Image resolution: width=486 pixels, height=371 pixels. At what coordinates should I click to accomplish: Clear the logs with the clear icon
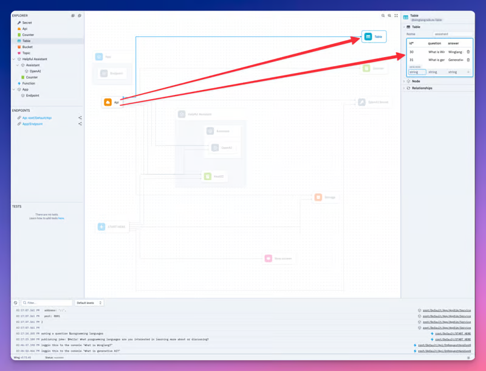pyautogui.click(x=16, y=303)
